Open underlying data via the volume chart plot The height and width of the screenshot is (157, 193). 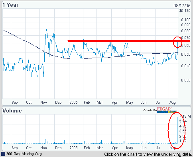(x=90, y=129)
